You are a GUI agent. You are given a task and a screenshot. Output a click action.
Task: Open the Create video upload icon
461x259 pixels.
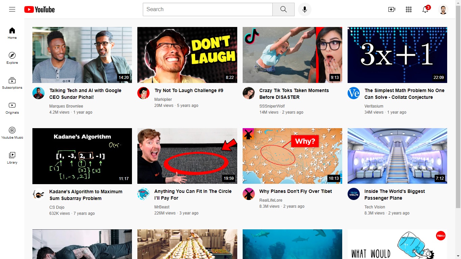pos(391,9)
